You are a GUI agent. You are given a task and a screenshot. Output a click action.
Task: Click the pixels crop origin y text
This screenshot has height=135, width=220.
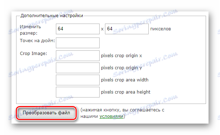(x=121, y=68)
